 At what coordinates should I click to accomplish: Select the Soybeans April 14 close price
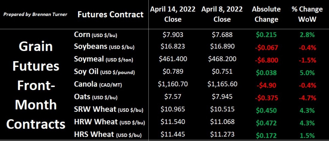coord(173,46)
